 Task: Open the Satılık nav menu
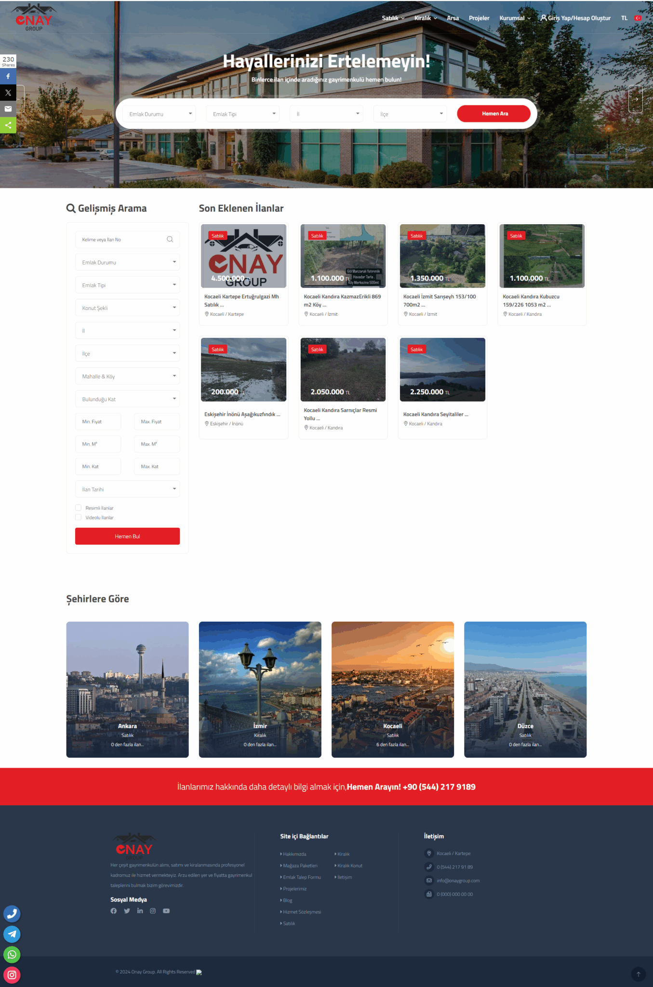(393, 18)
